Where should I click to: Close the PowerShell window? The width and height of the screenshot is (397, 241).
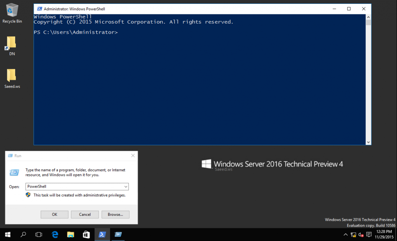point(364,9)
